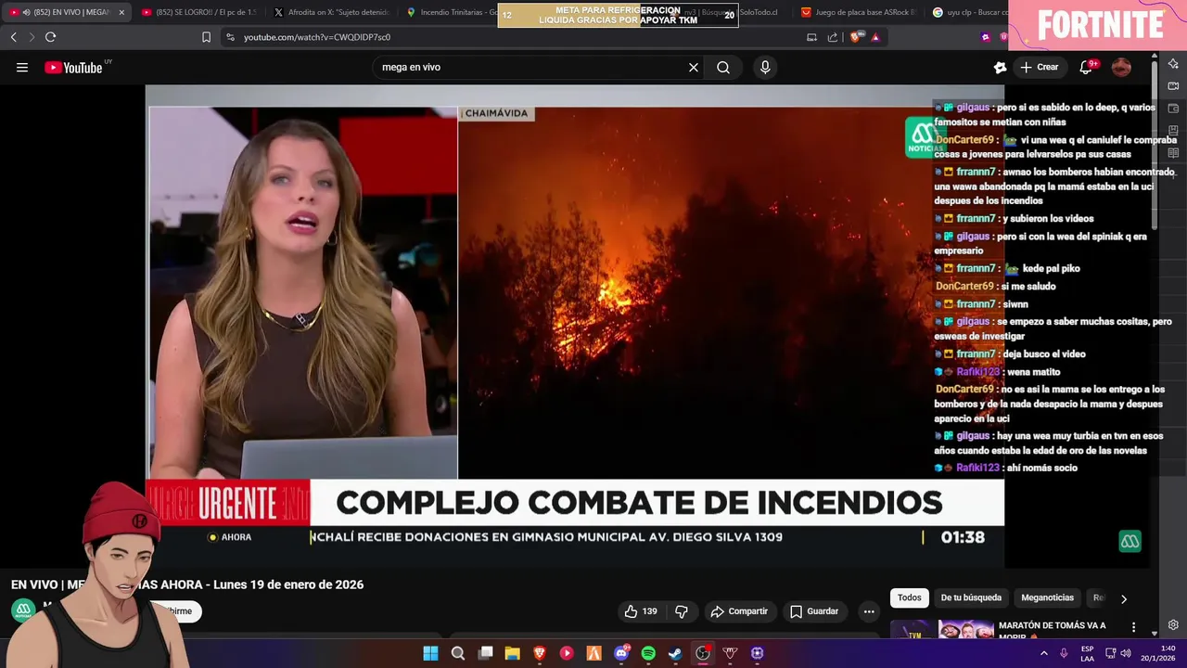Select the De tu búsqueda chip
The image size is (1187, 668).
[x=971, y=598]
